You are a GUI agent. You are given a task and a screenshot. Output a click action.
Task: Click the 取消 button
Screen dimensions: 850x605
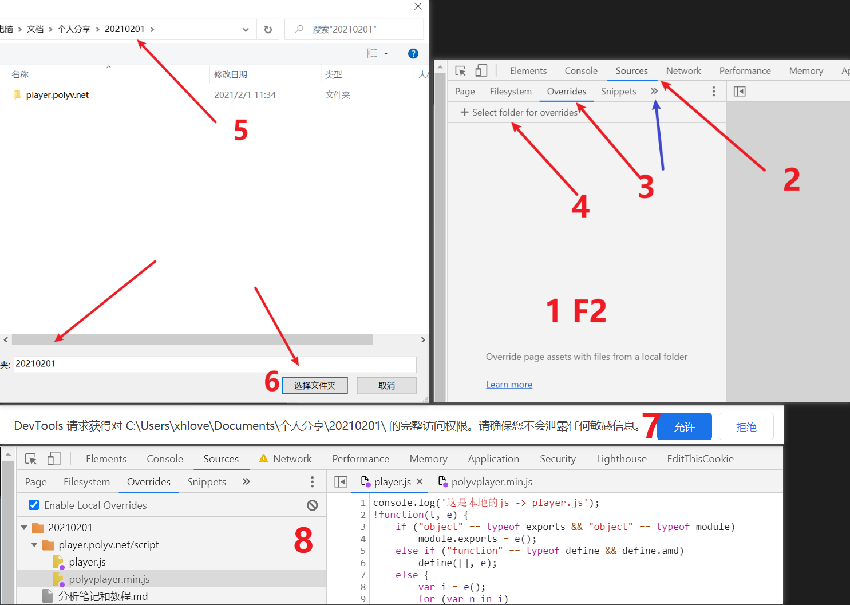pyautogui.click(x=387, y=386)
